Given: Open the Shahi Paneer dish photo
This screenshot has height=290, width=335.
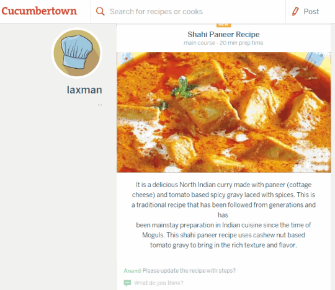Looking at the screenshot, I should coord(224,112).
